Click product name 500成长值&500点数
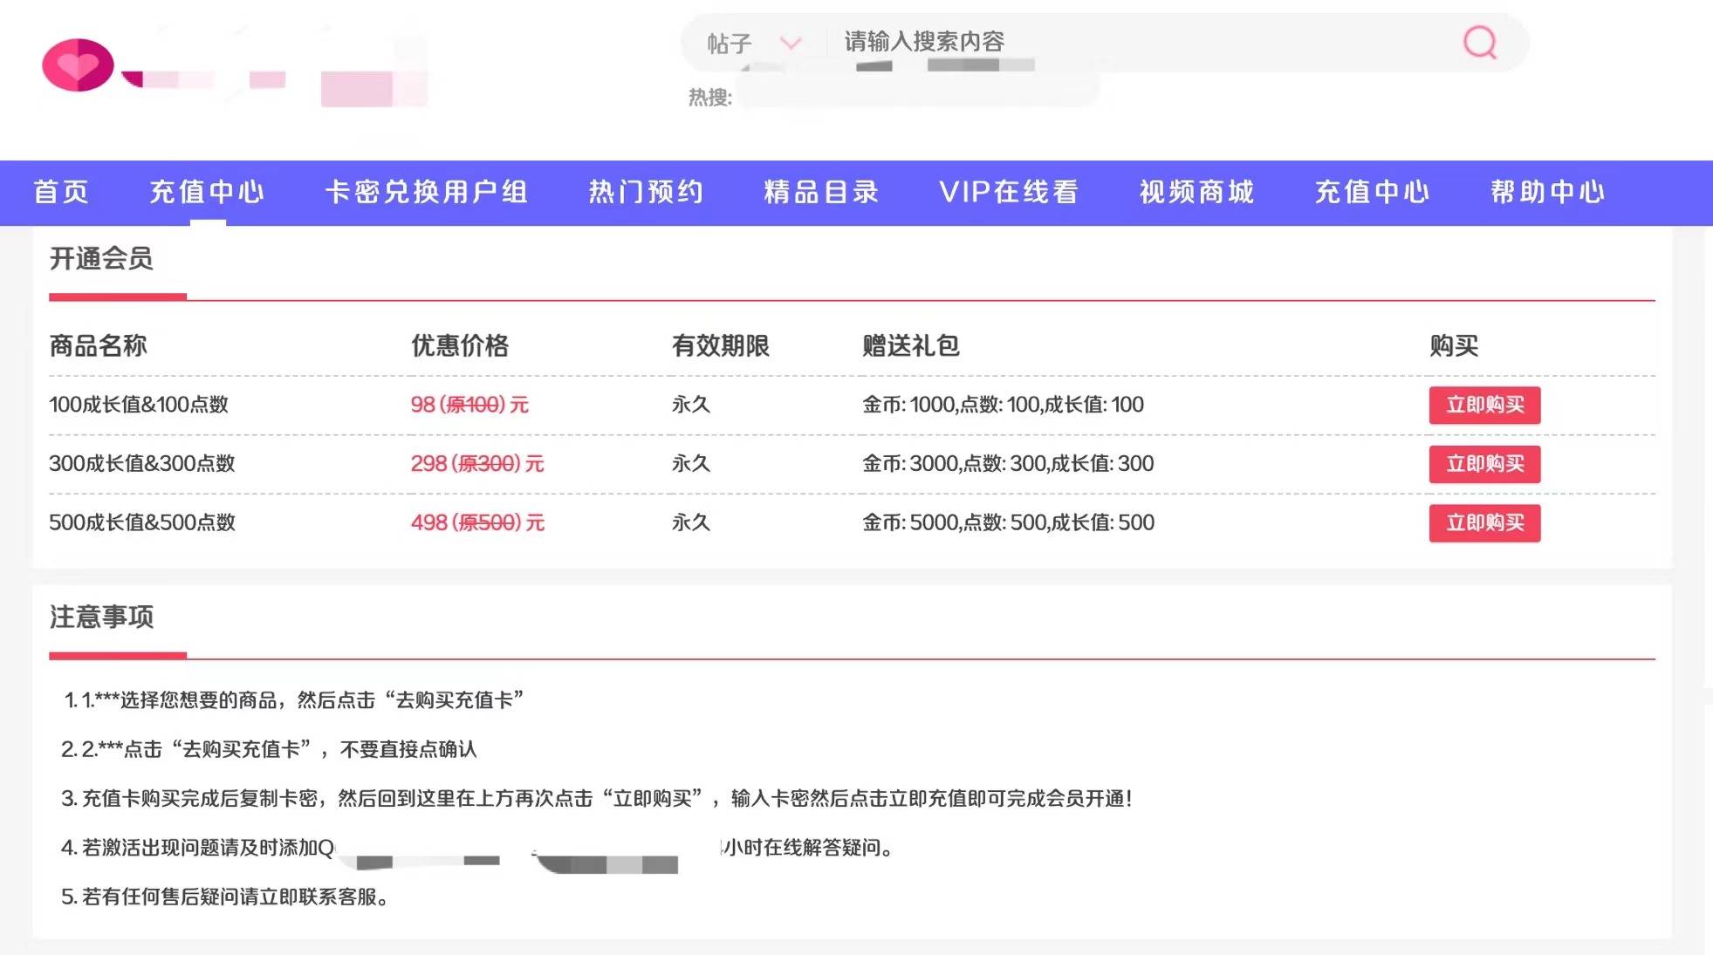The width and height of the screenshot is (1713, 955). [x=142, y=522]
